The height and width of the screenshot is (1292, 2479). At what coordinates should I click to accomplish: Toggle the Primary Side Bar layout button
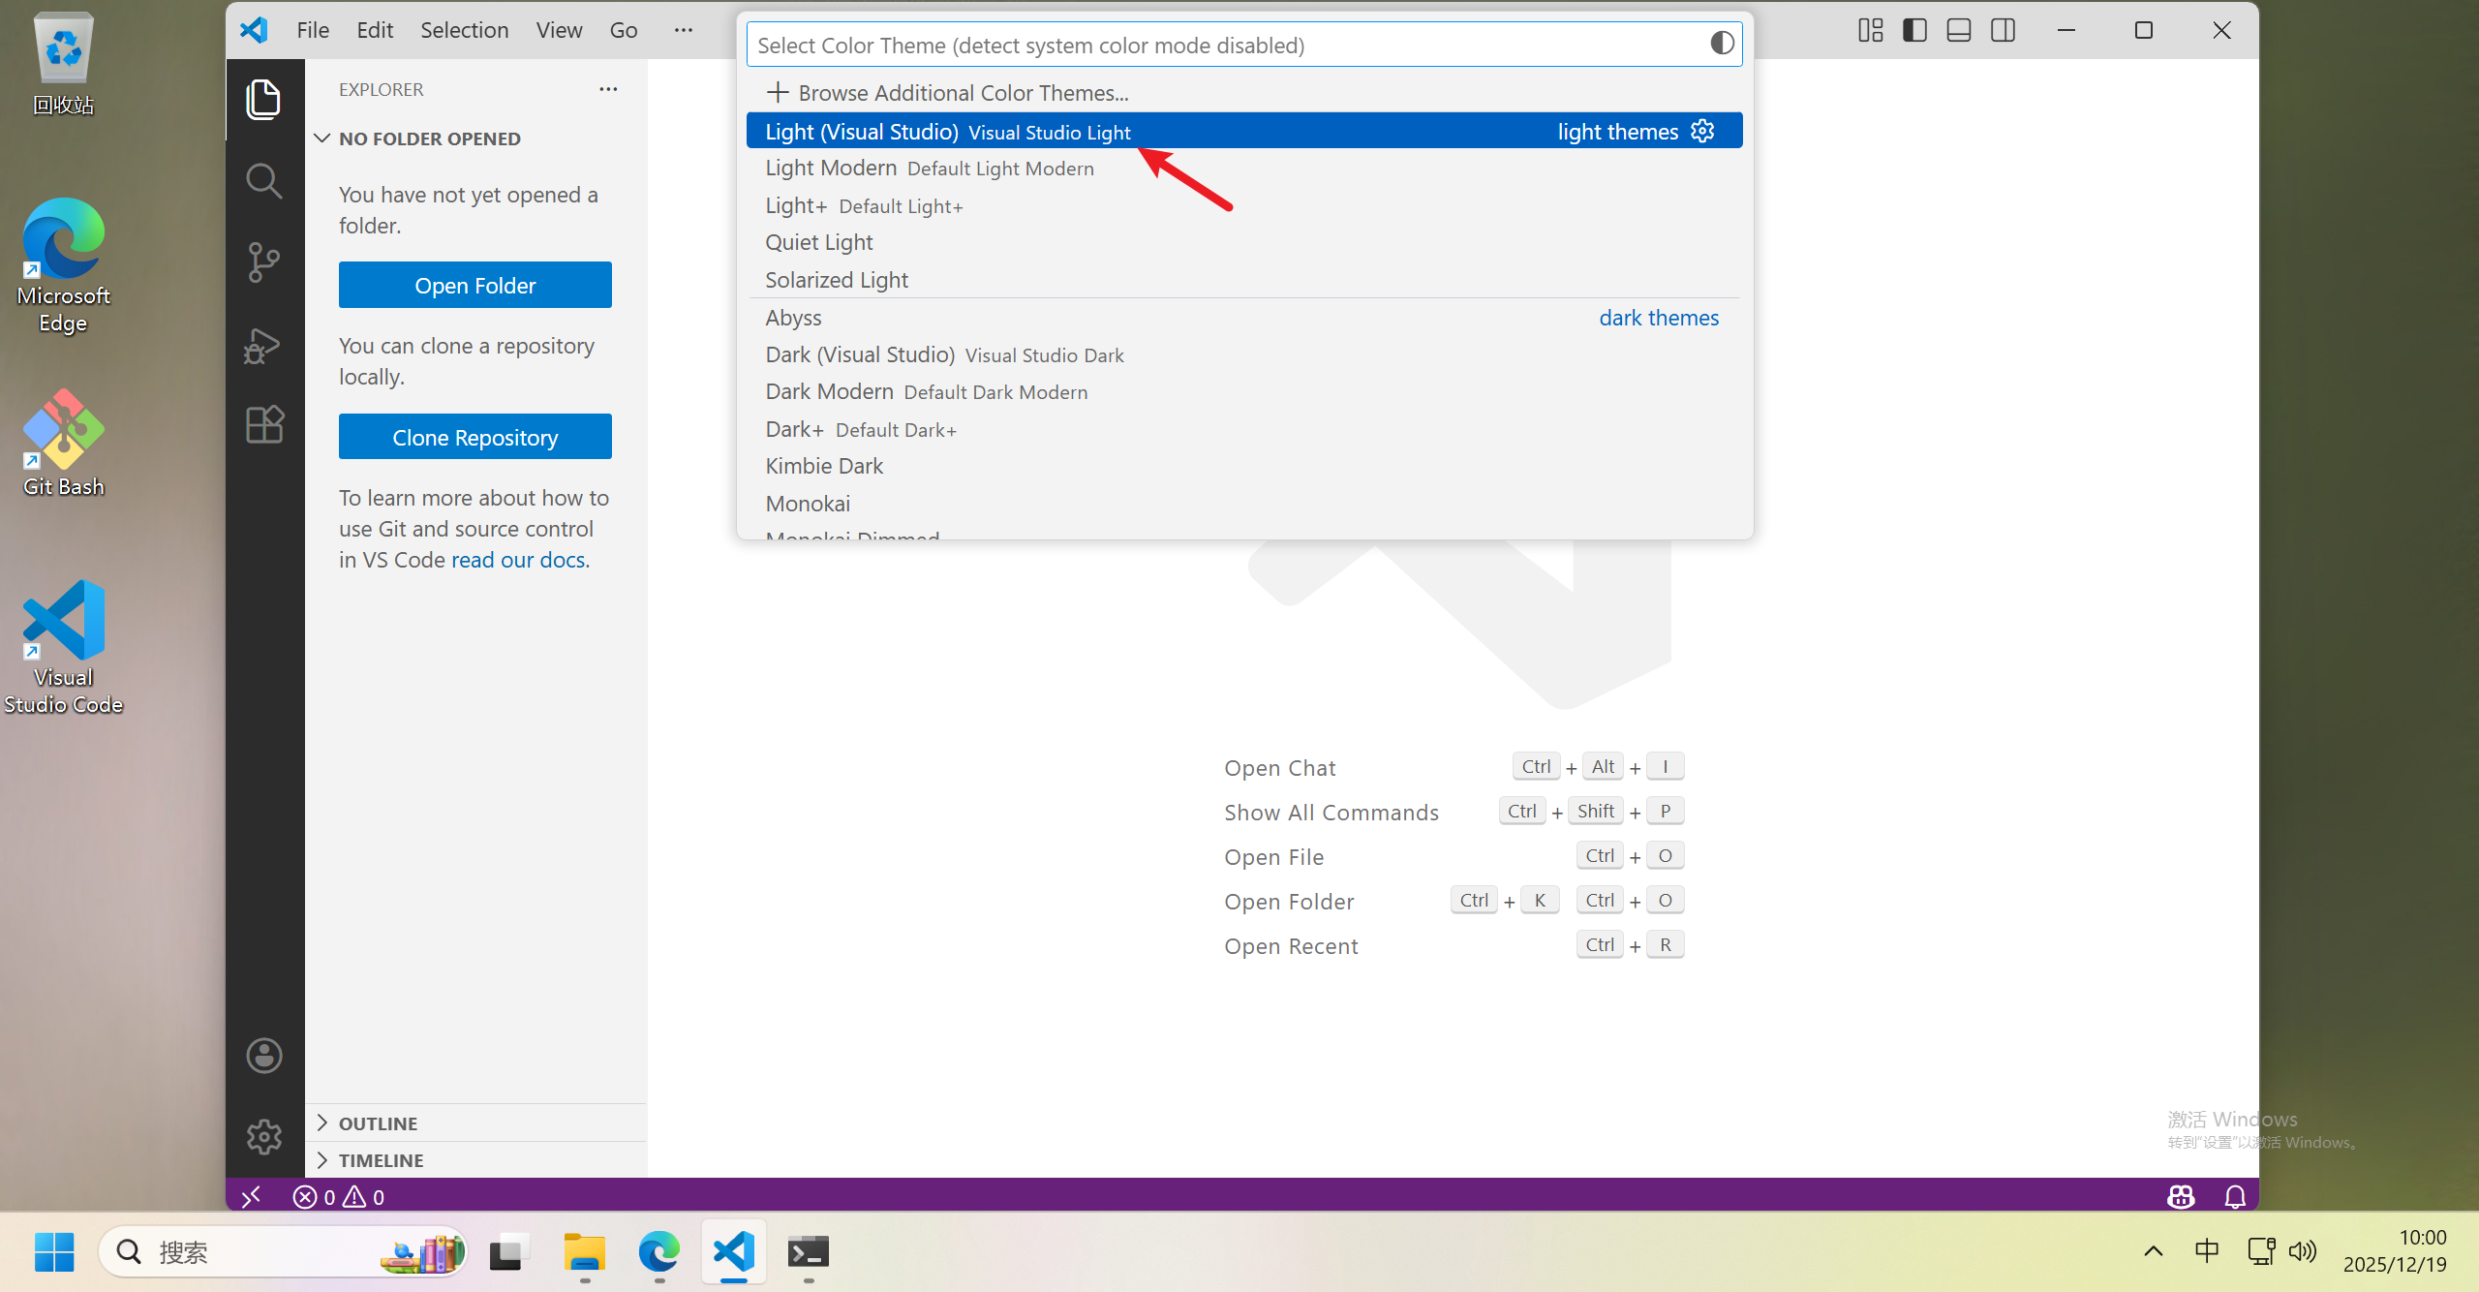(1914, 30)
